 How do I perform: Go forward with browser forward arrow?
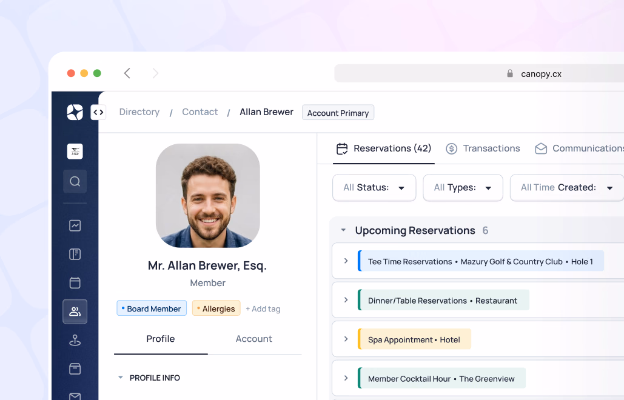(155, 73)
